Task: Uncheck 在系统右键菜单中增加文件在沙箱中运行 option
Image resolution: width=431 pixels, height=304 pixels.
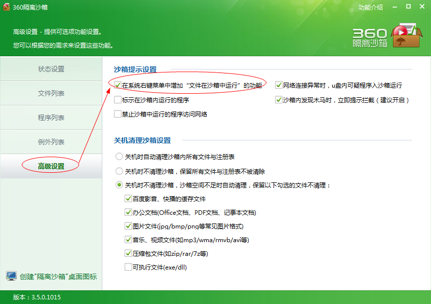Action: click(x=117, y=85)
